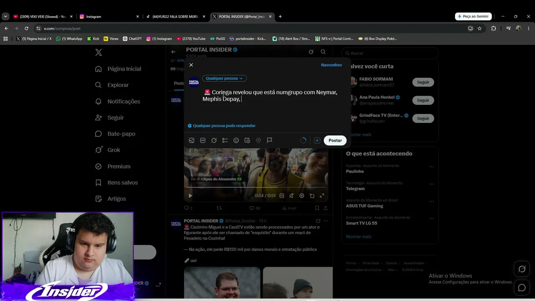Open Explorar in the sidebar
Screen dimensions: 535x301
[112, 85]
